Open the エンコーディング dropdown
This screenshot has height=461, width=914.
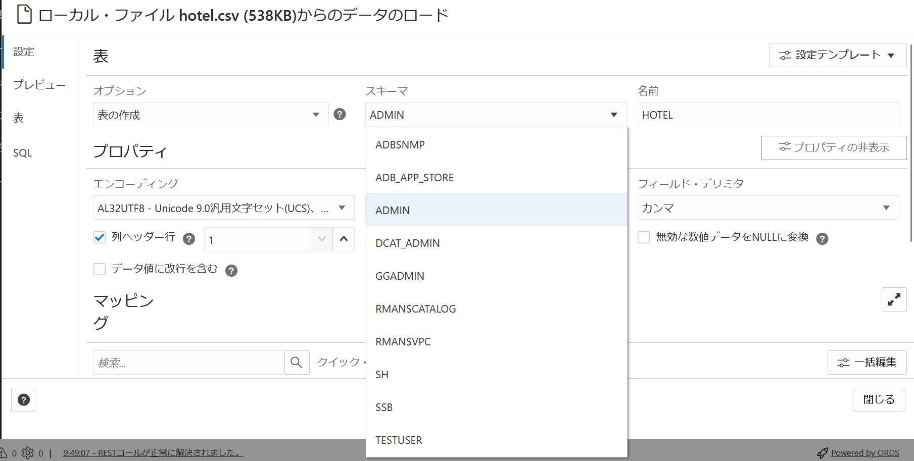224,208
